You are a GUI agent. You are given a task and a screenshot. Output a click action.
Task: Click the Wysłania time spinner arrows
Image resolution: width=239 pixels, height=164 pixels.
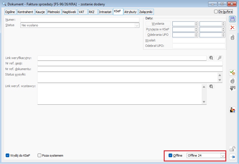(x=223, y=24)
